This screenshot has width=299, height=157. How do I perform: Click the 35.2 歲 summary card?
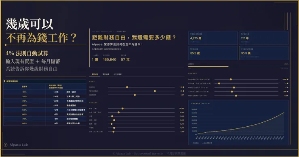click(213, 53)
